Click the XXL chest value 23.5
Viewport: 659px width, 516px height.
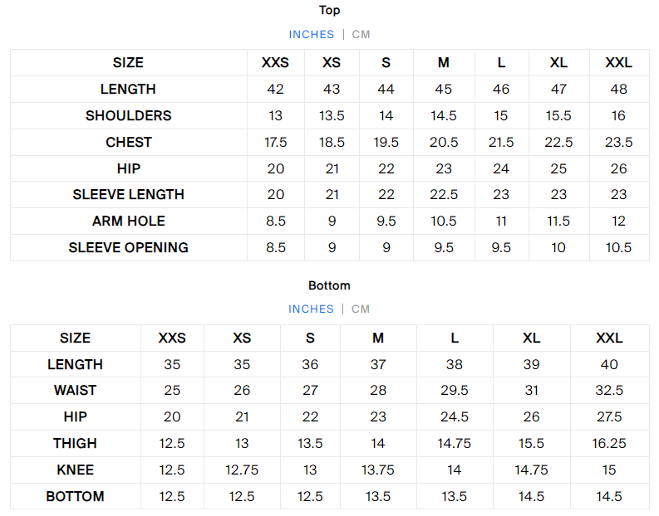click(x=619, y=142)
